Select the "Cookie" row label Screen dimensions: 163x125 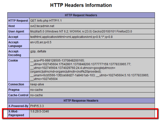13,60
